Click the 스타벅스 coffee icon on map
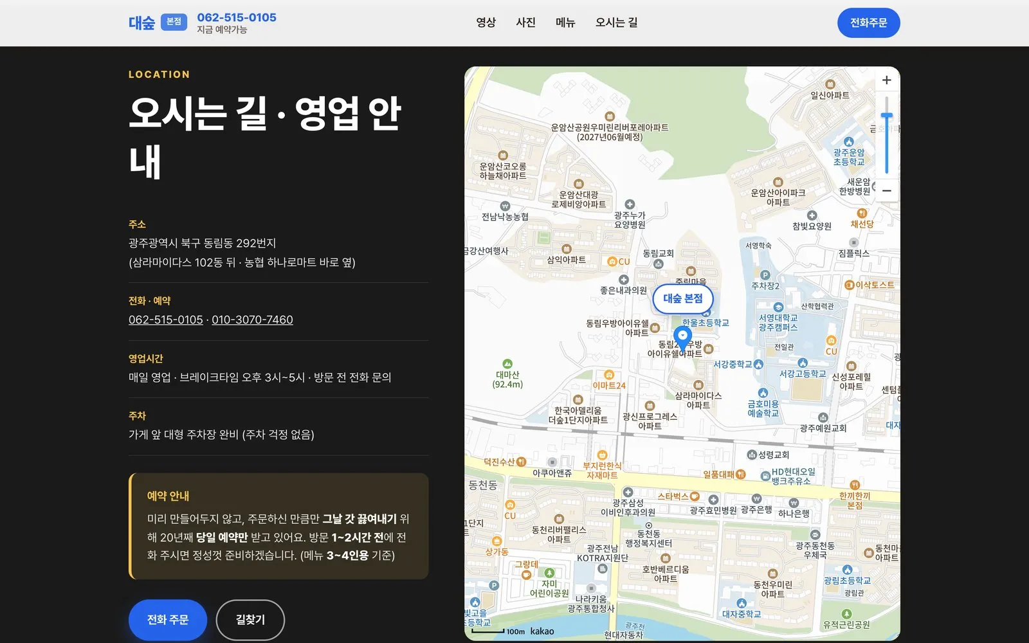 (x=695, y=496)
